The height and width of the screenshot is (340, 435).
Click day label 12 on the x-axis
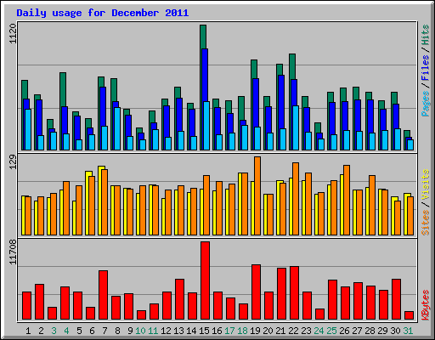166,331
